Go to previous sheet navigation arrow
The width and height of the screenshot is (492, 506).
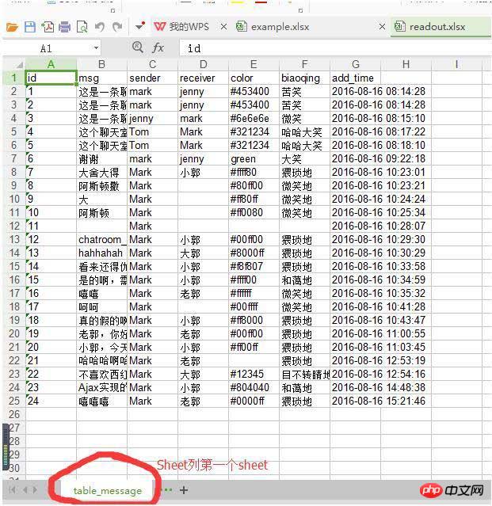tap(25, 490)
